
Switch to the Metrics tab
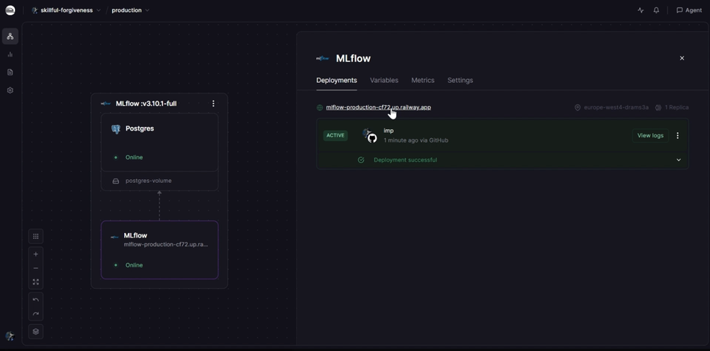click(423, 80)
